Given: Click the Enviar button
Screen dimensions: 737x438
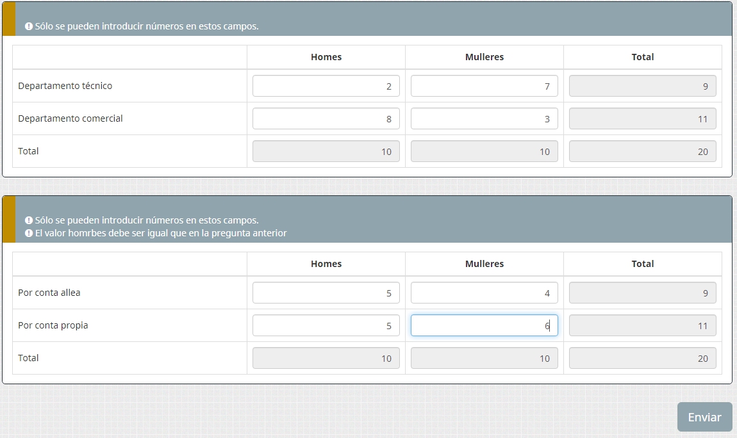Looking at the screenshot, I should [x=704, y=417].
